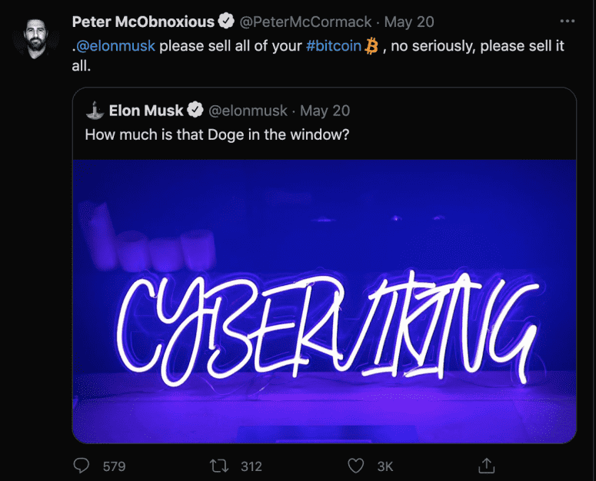Screen dimensions: 596x481
Task: Click the @PeterMcCormack handle
Action: (x=306, y=22)
